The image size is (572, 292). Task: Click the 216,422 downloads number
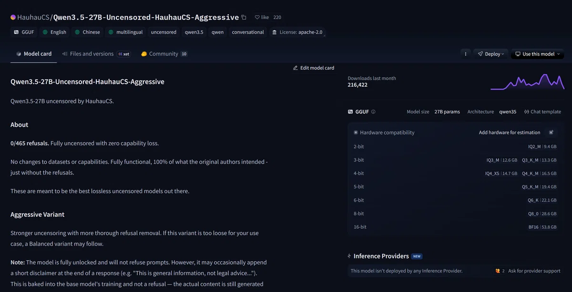pyautogui.click(x=357, y=85)
